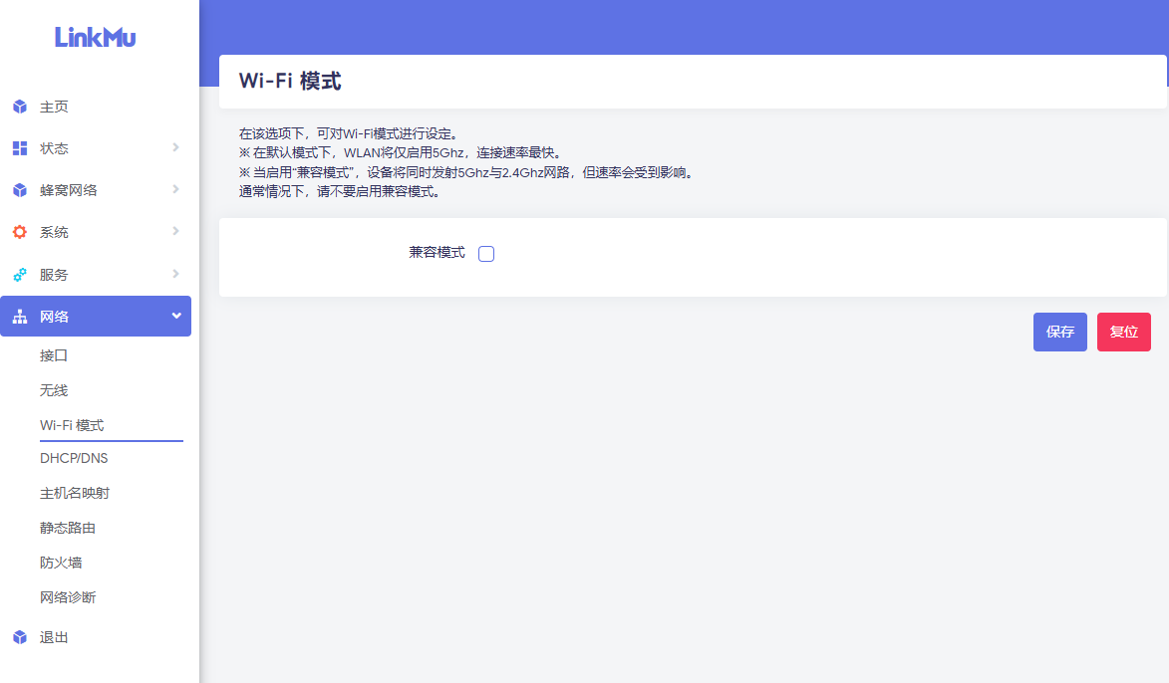Screen dimensions: 1169x683
Task: Collapse the 网络 menu chevron
Action: pyautogui.click(x=176, y=316)
